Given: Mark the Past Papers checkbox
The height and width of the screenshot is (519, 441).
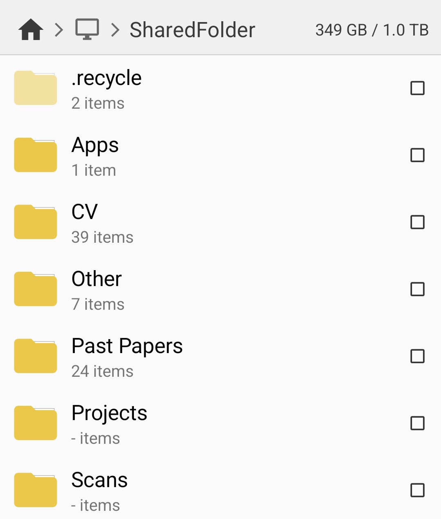Looking at the screenshot, I should tap(417, 356).
